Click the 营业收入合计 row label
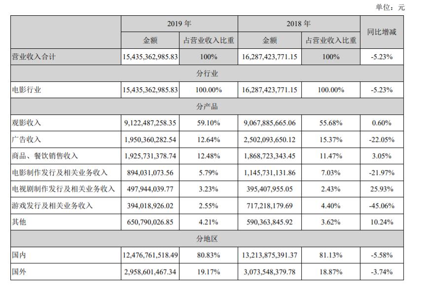This screenshot has height=288, width=423. point(34,57)
